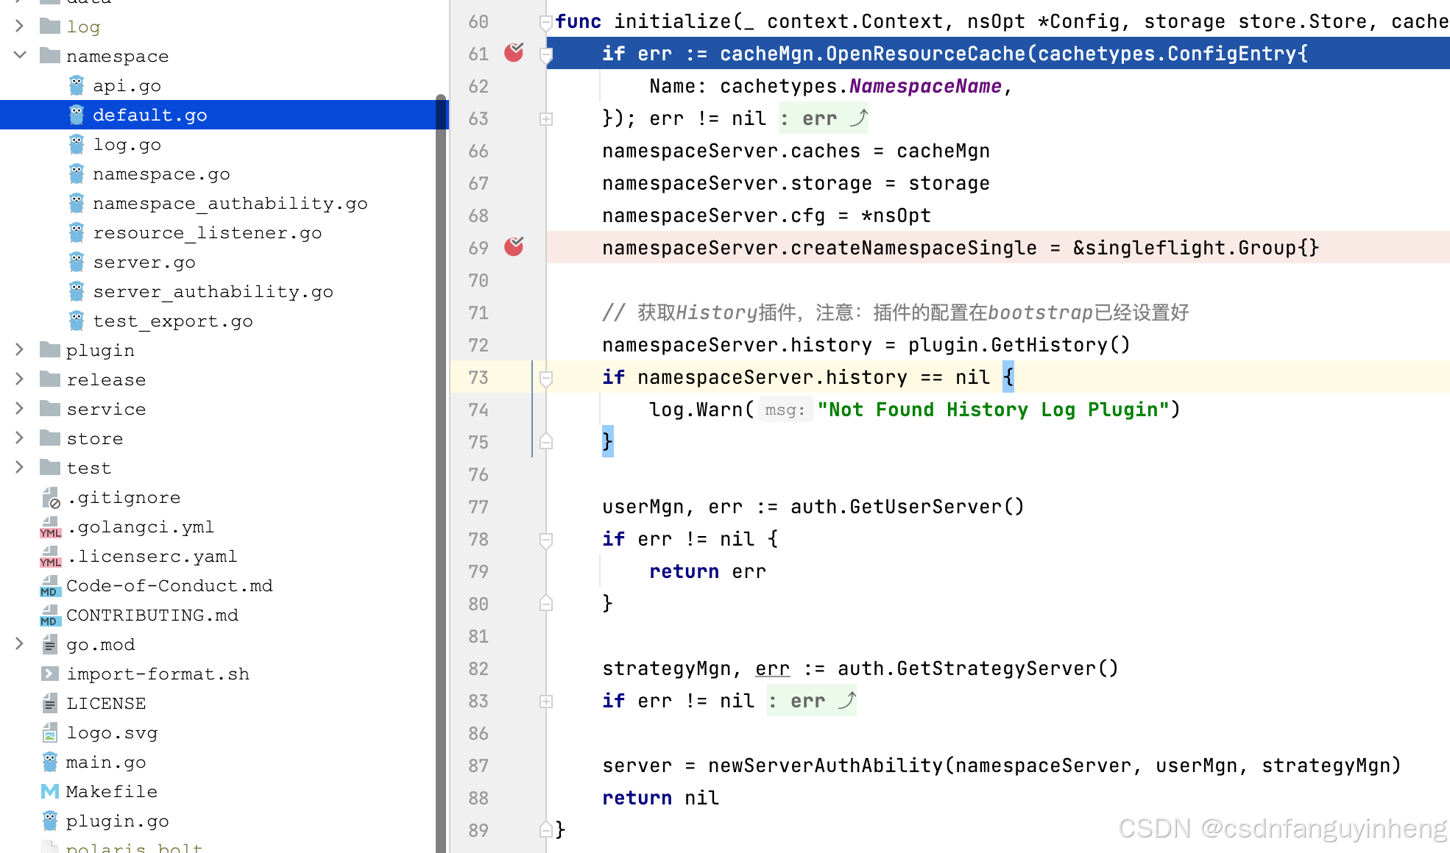The height and width of the screenshot is (853, 1450).
Task: Toggle the breakpoint on line 61
Action: pyautogui.click(x=514, y=53)
